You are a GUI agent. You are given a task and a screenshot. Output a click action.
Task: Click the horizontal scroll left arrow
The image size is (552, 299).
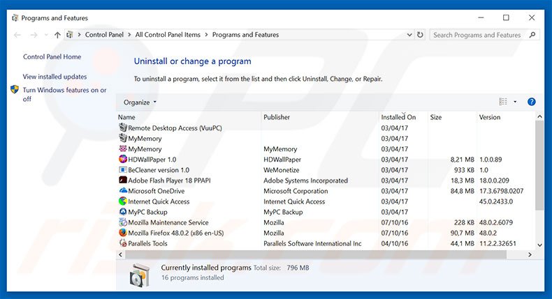[120, 254]
